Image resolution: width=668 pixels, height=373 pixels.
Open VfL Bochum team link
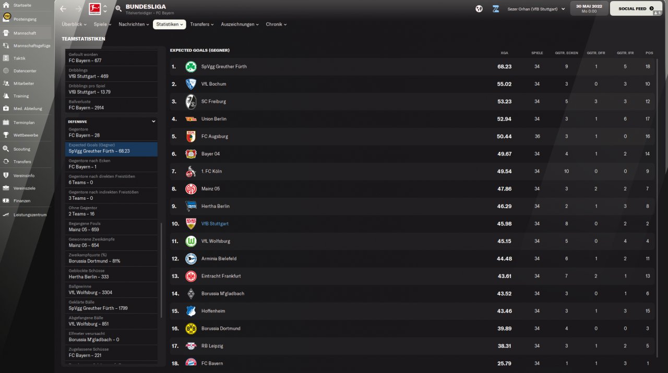tap(213, 84)
